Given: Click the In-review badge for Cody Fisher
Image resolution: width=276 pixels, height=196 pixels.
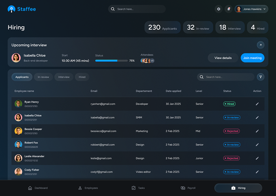Looking at the screenshot, I should (232, 172).
